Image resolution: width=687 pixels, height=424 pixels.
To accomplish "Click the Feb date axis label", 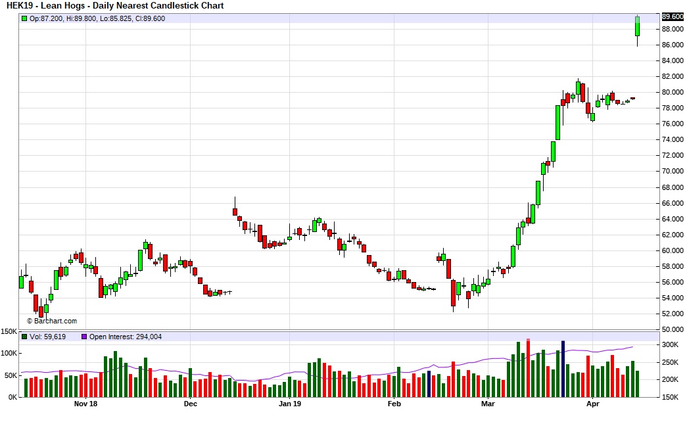I will (x=394, y=404).
